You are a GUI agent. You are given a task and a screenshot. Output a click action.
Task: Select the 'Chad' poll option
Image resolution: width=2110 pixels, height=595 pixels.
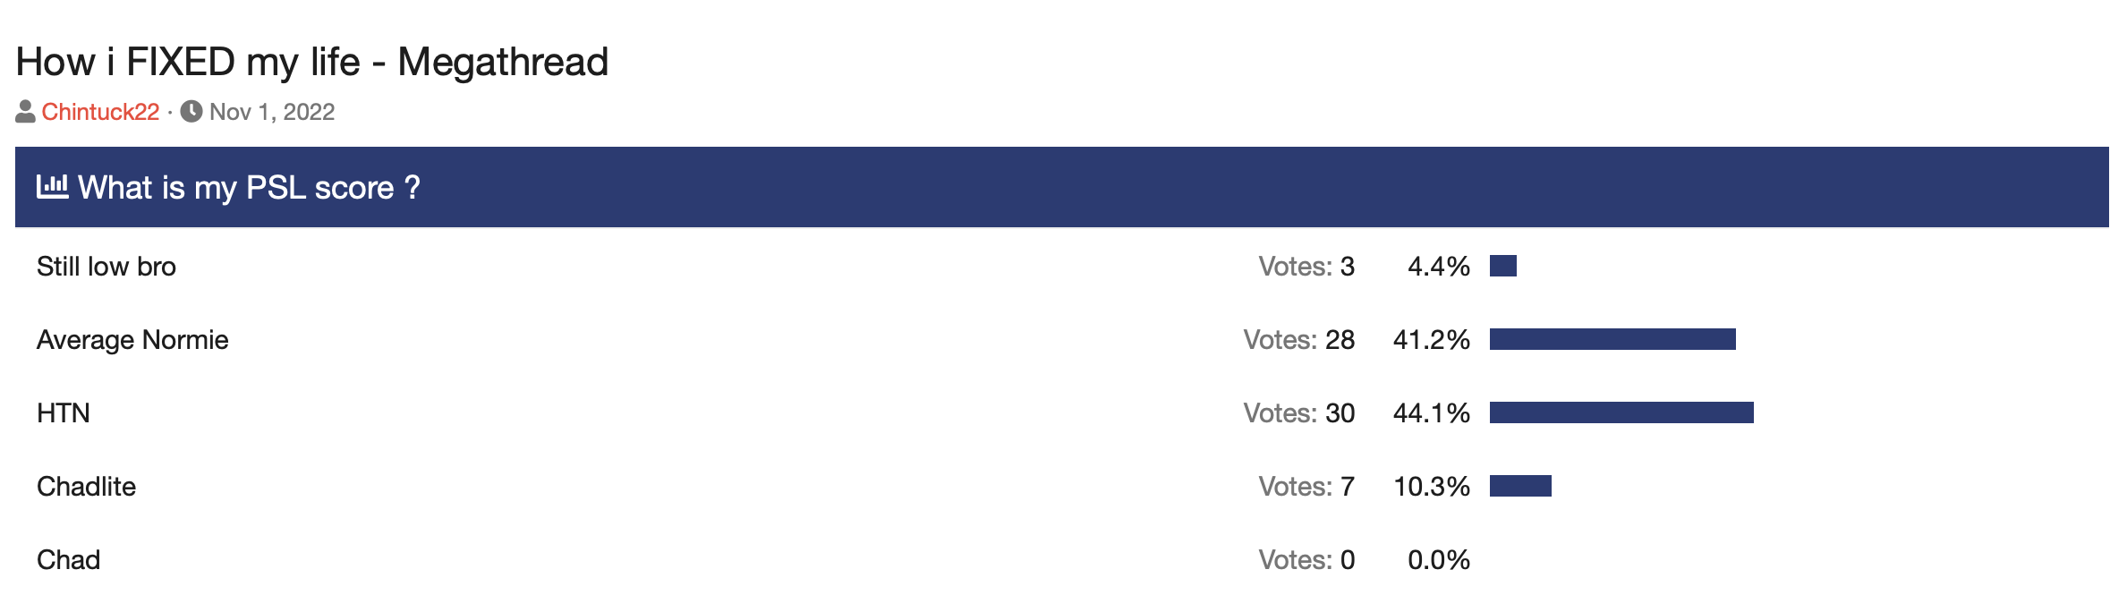(x=69, y=560)
